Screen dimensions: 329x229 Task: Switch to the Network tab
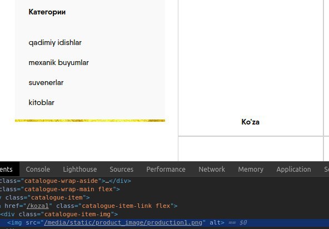[x=212, y=169]
